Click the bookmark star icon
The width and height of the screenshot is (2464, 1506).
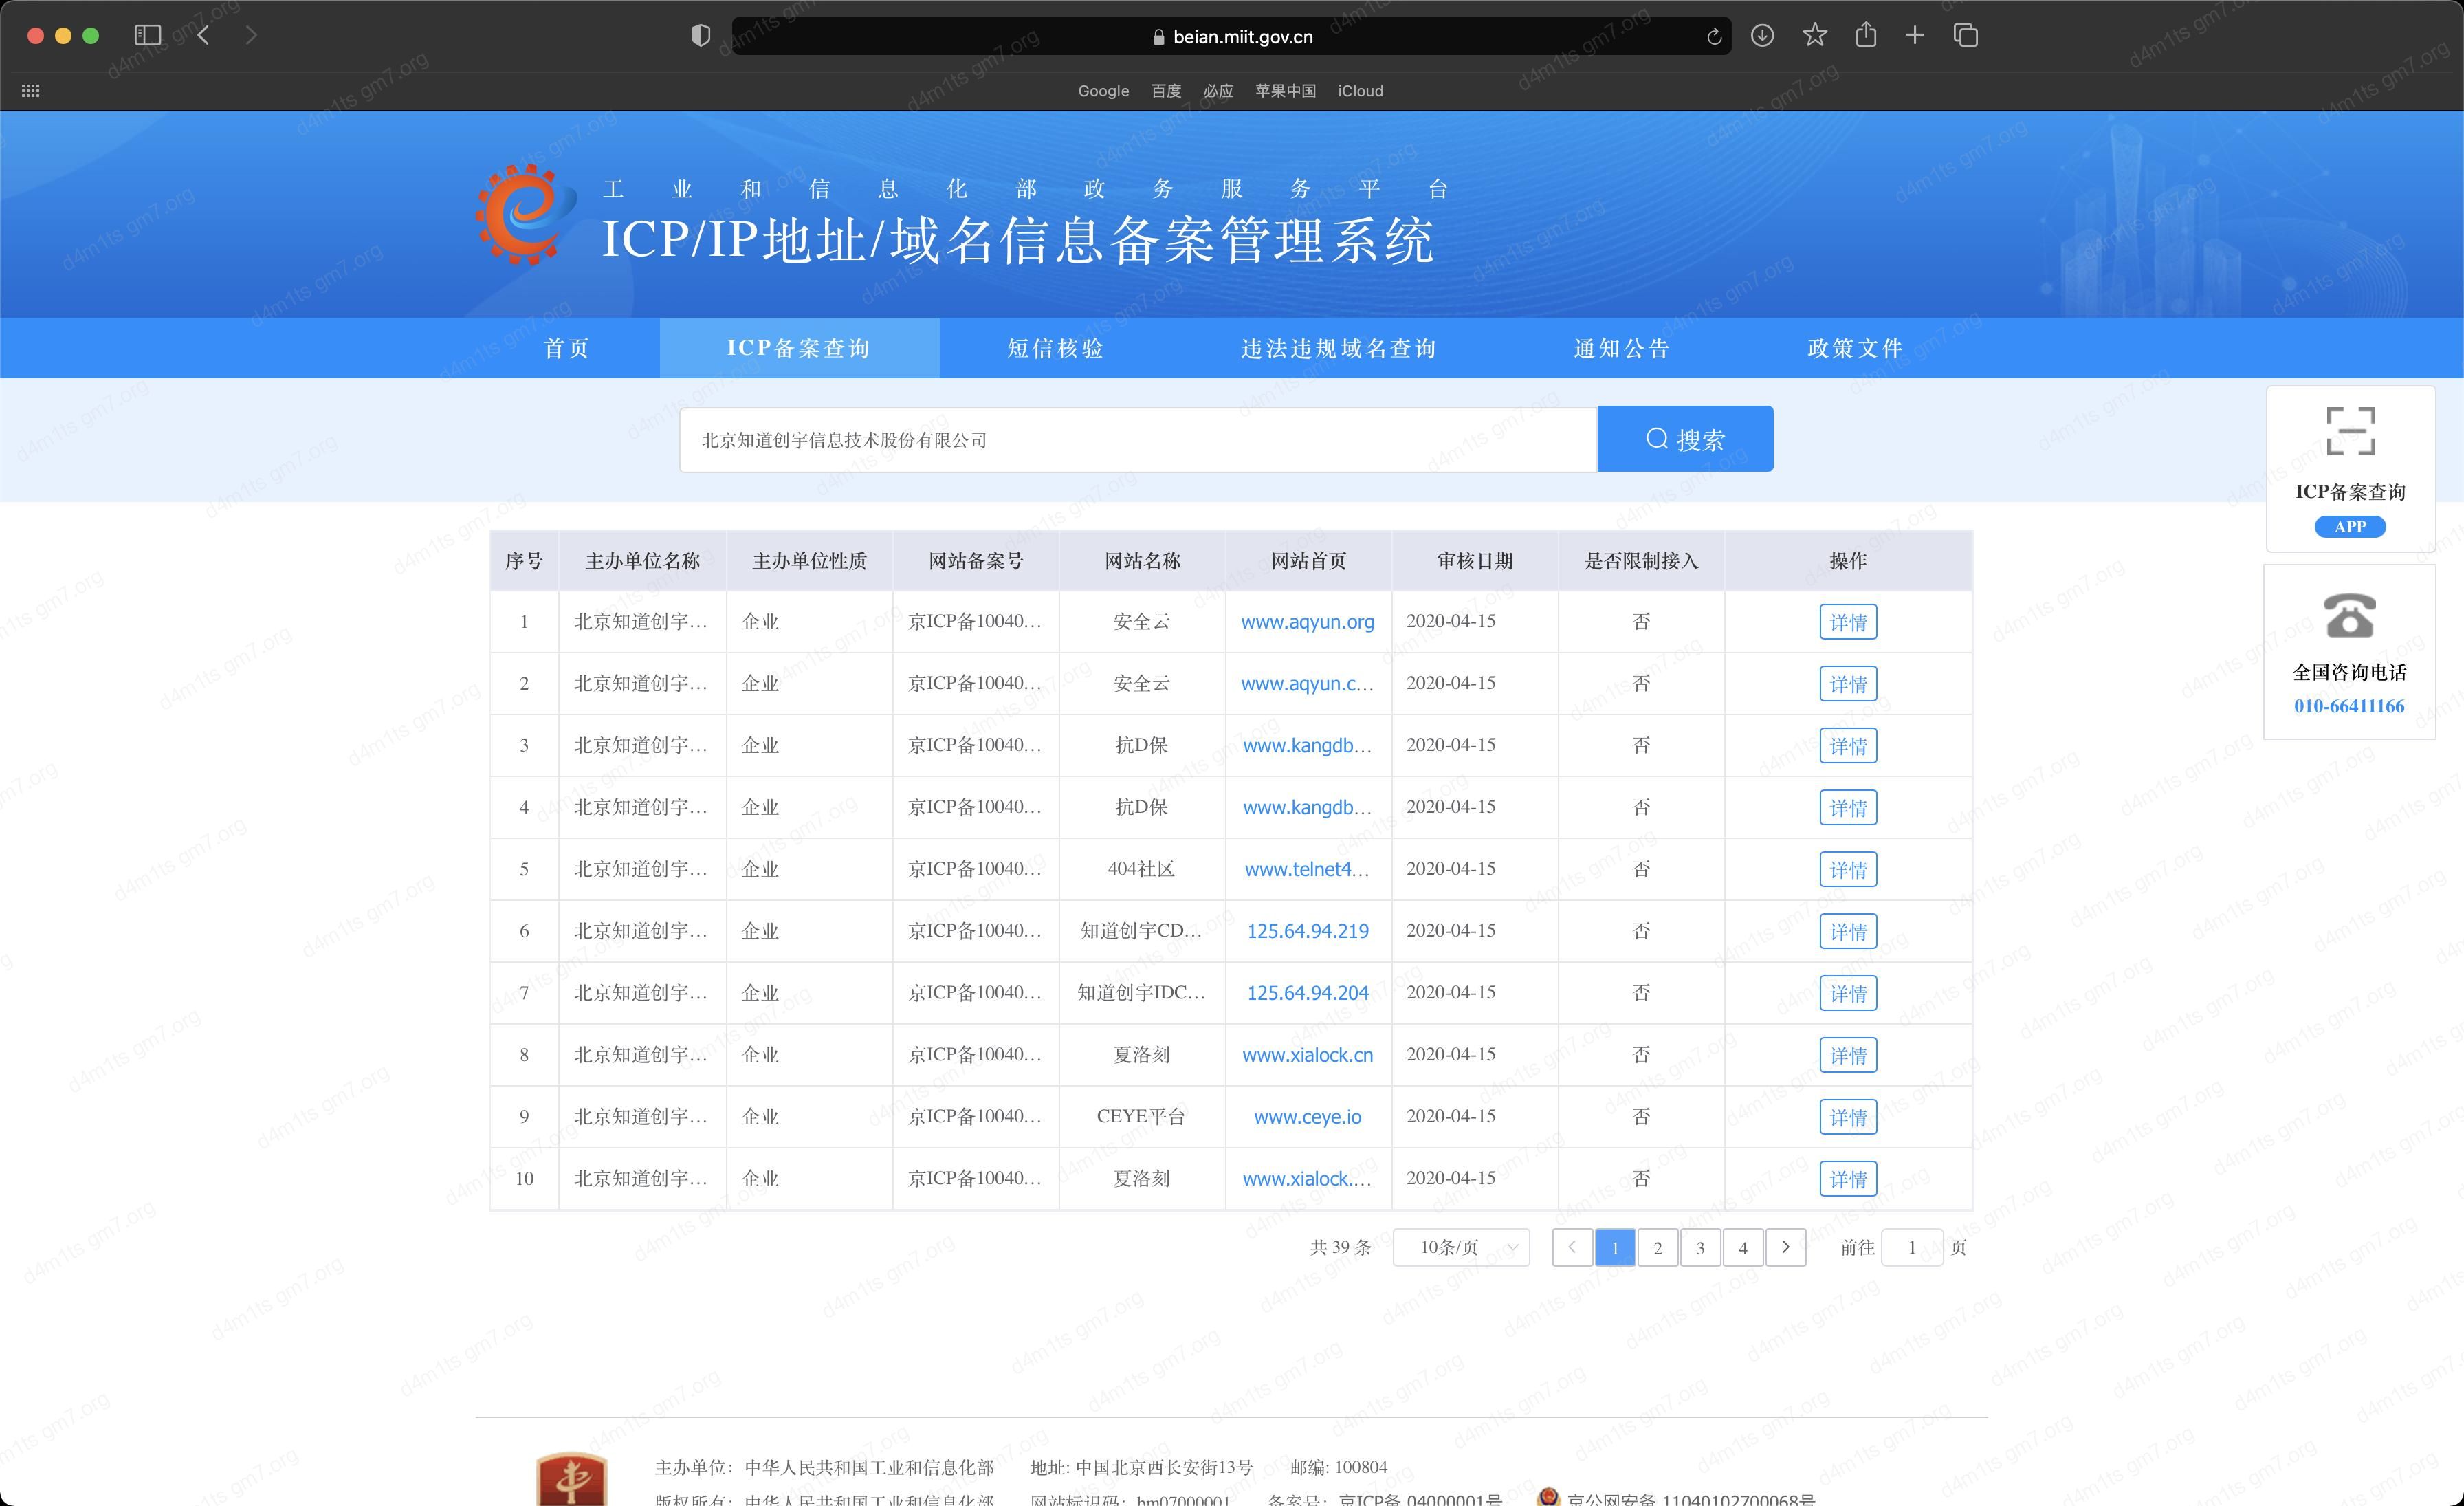(1814, 36)
